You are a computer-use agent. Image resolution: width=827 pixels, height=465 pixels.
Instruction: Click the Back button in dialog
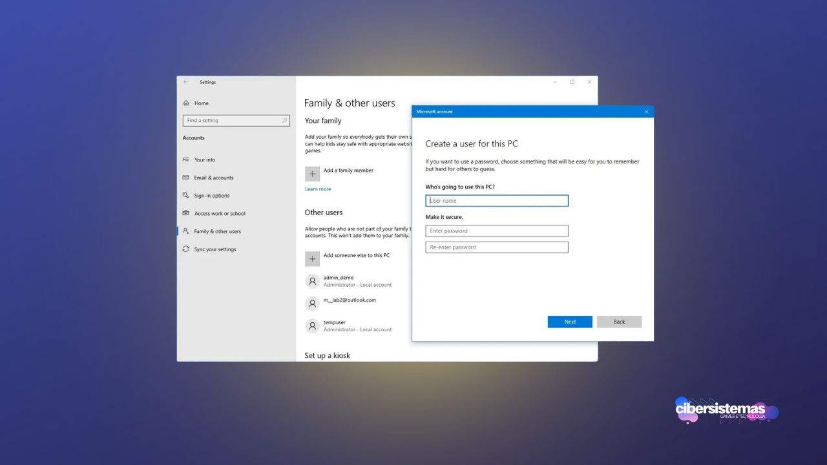(x=619, y=322)
